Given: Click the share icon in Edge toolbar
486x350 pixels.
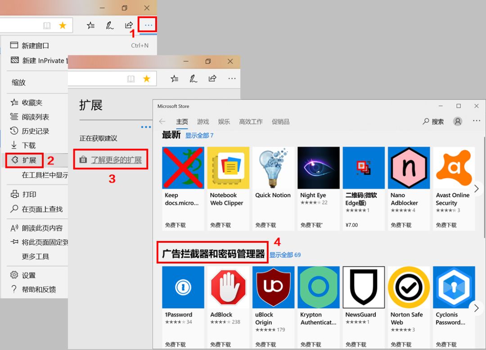Looking at the screenshot, I should pos(129,25).
